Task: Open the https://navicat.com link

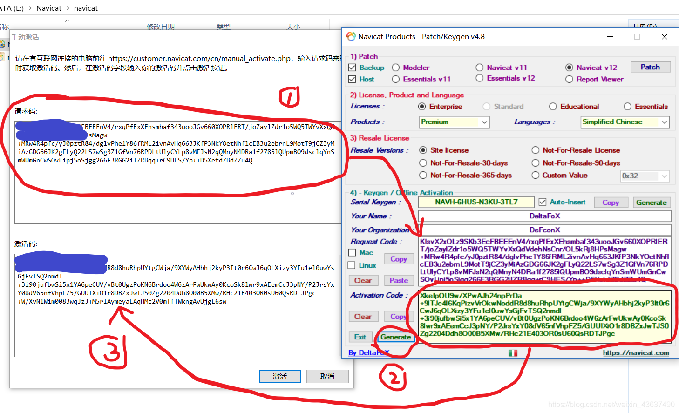Action: (636, 353)
